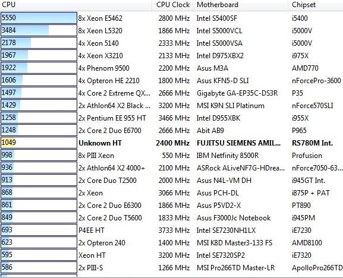Click the Asus F3000Jc Notebook cell
343x278 pixels.
tap(234, 217)
